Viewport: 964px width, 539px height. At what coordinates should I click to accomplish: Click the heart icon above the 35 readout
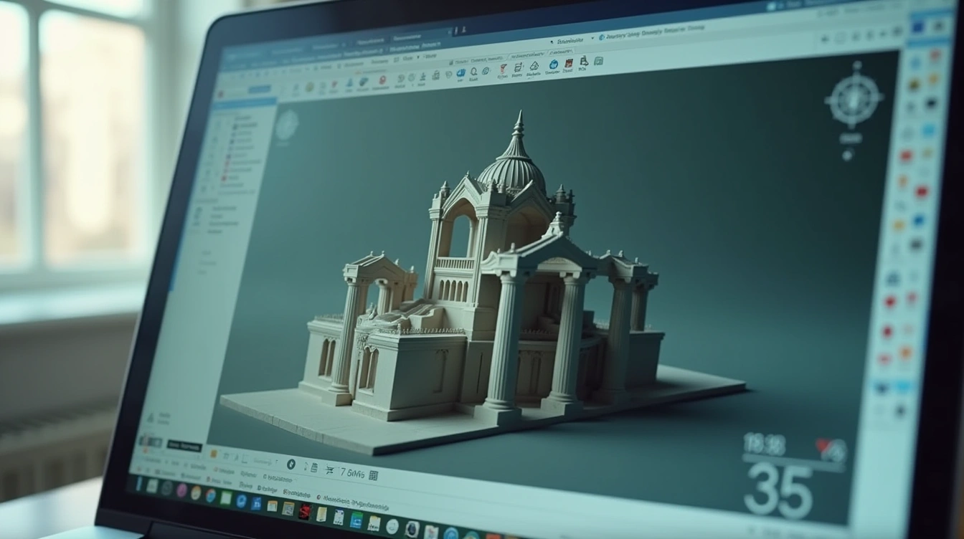[830, 449]
